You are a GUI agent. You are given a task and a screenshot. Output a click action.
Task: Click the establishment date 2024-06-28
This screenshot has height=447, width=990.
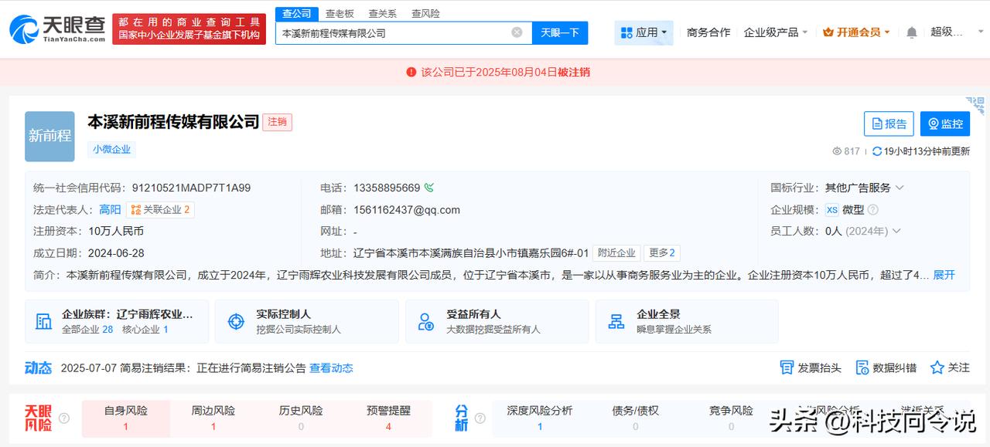[116, 252]
